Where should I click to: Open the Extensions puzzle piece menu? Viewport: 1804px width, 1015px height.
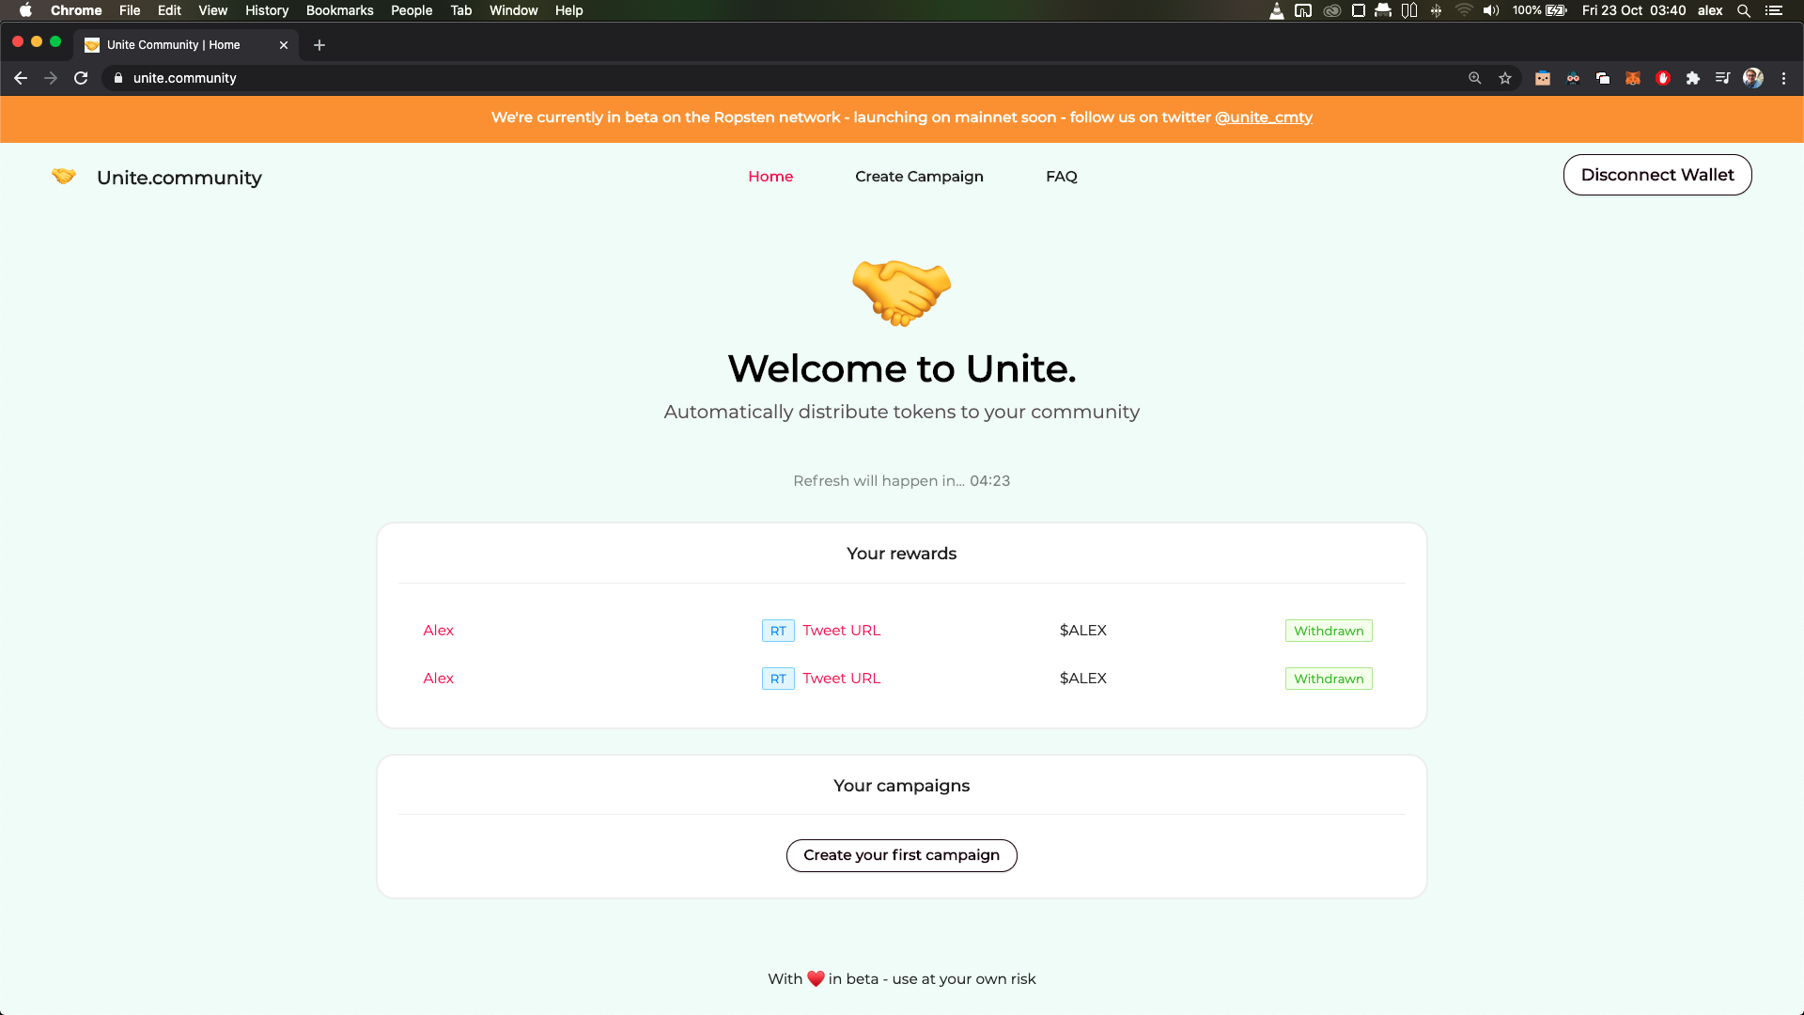[x=1693, y=78]
